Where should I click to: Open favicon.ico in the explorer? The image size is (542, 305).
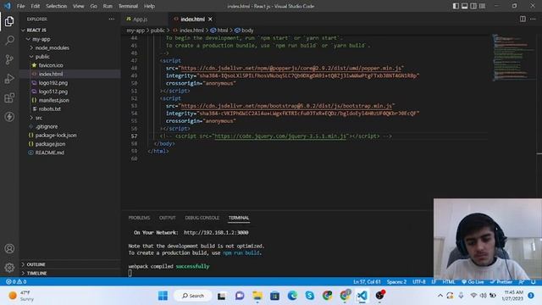pos(51,65)
